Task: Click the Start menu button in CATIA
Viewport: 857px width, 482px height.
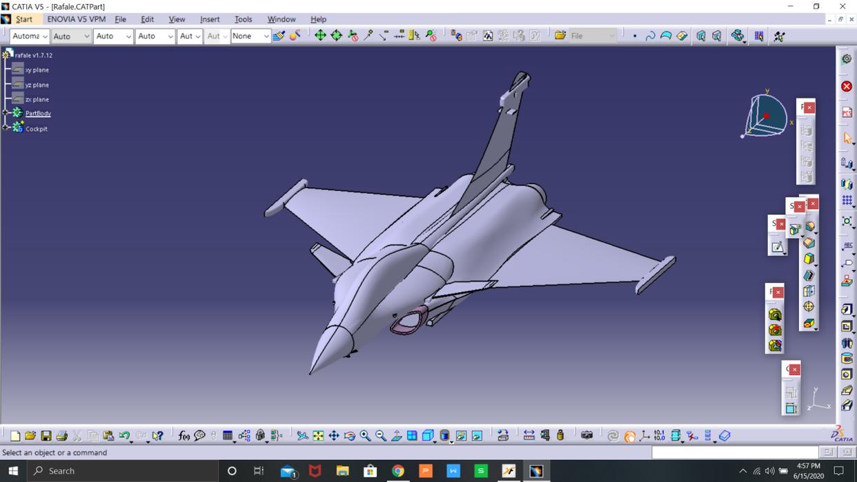Action: [x=23, y=19]
